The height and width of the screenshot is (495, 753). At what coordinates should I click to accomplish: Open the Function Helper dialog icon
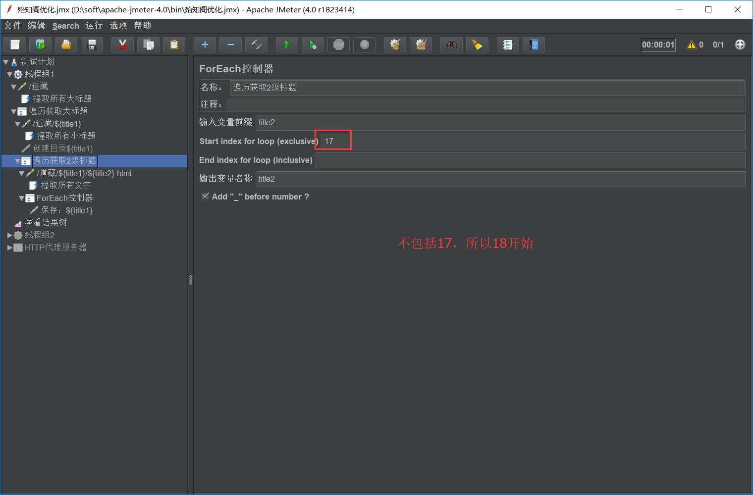[508, 45]
